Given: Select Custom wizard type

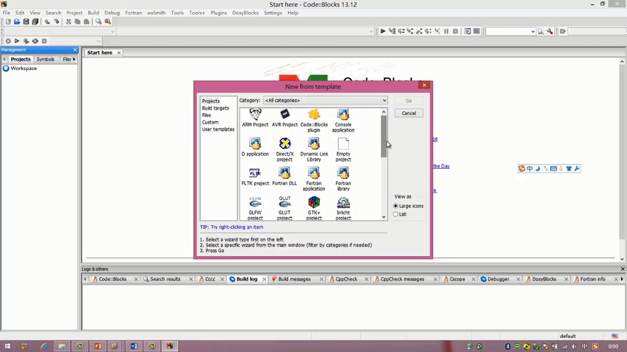Looking at the screenshot, I should [x=210, y=122].
